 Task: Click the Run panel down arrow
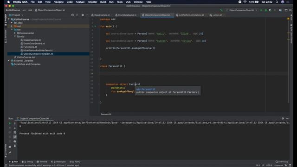point(15,128)
